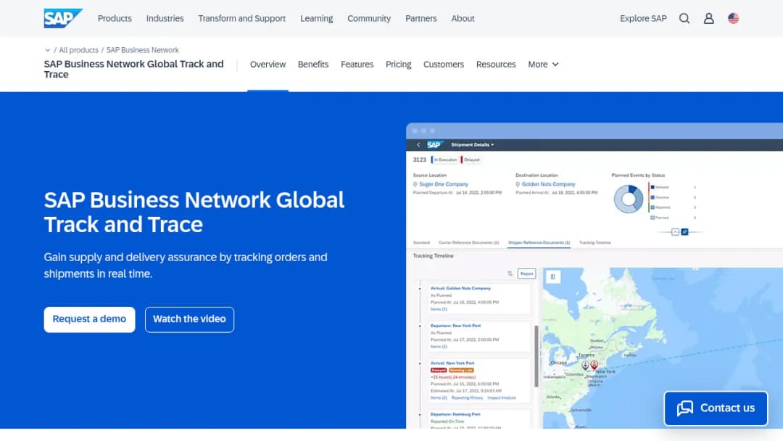Expand the breadcrumb chevron before All products
Screen dimensions: 783x441
[x=47, y=50]
